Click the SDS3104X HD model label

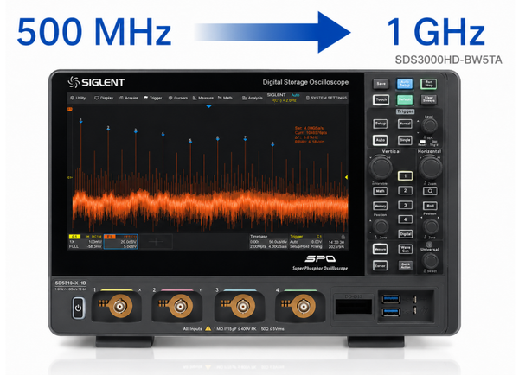pyautogui.click(x=71, y=283)
